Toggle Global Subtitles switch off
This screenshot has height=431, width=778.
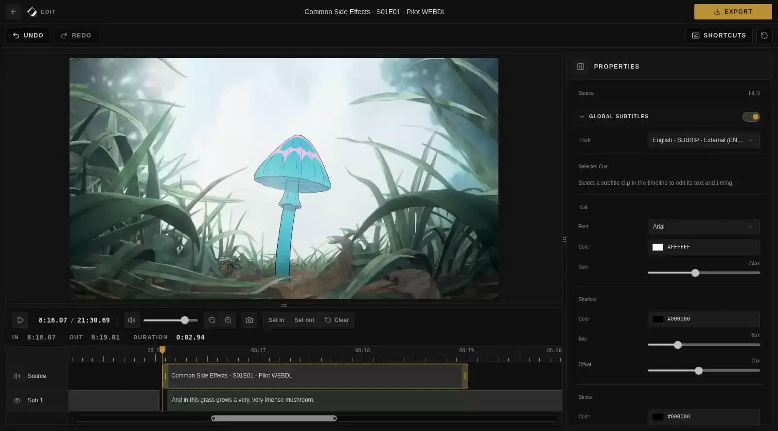tap(751, 117)
